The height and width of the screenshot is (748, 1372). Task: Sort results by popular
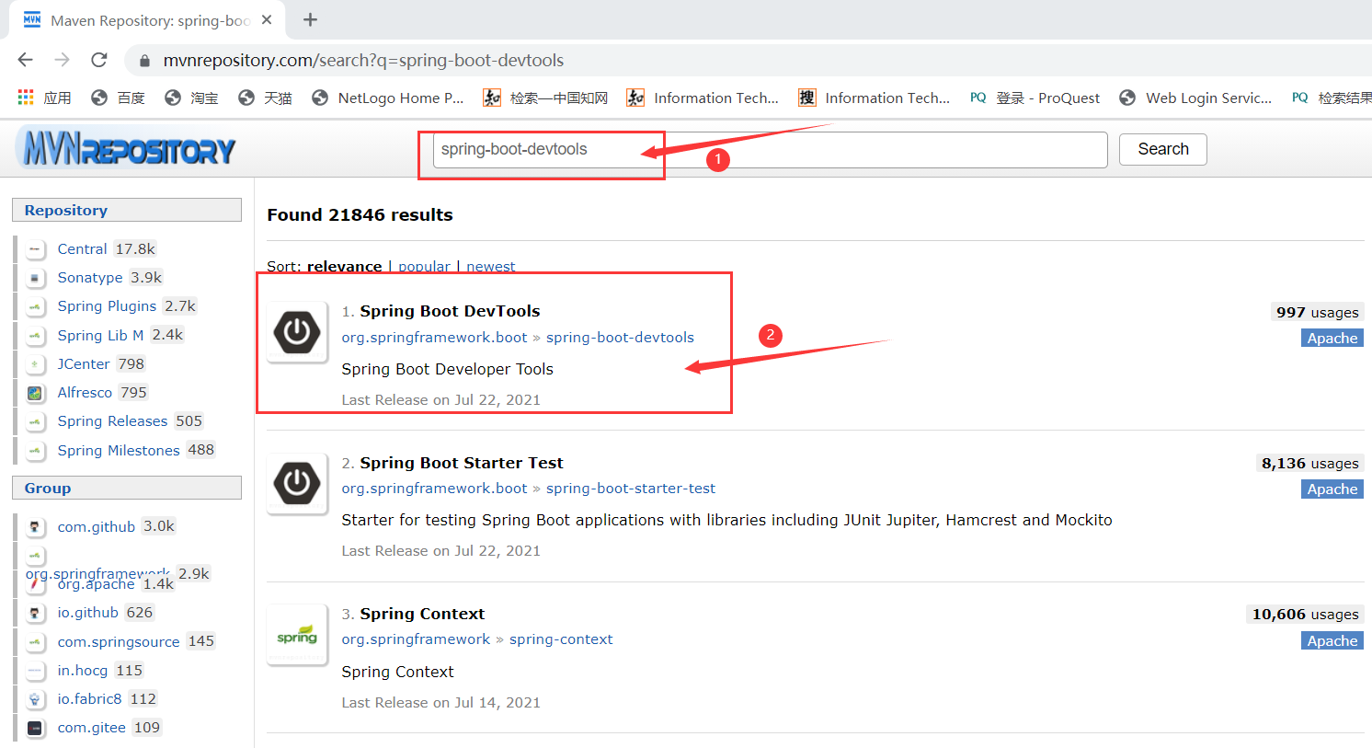click(424, 266)
